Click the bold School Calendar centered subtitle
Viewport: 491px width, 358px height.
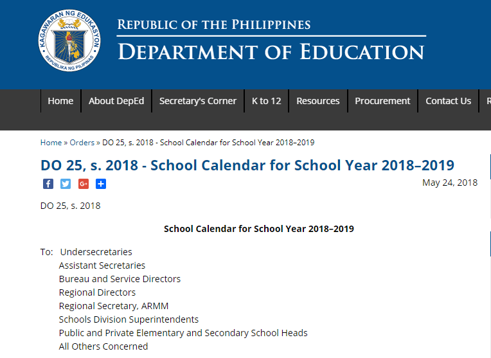coord(258,229)
